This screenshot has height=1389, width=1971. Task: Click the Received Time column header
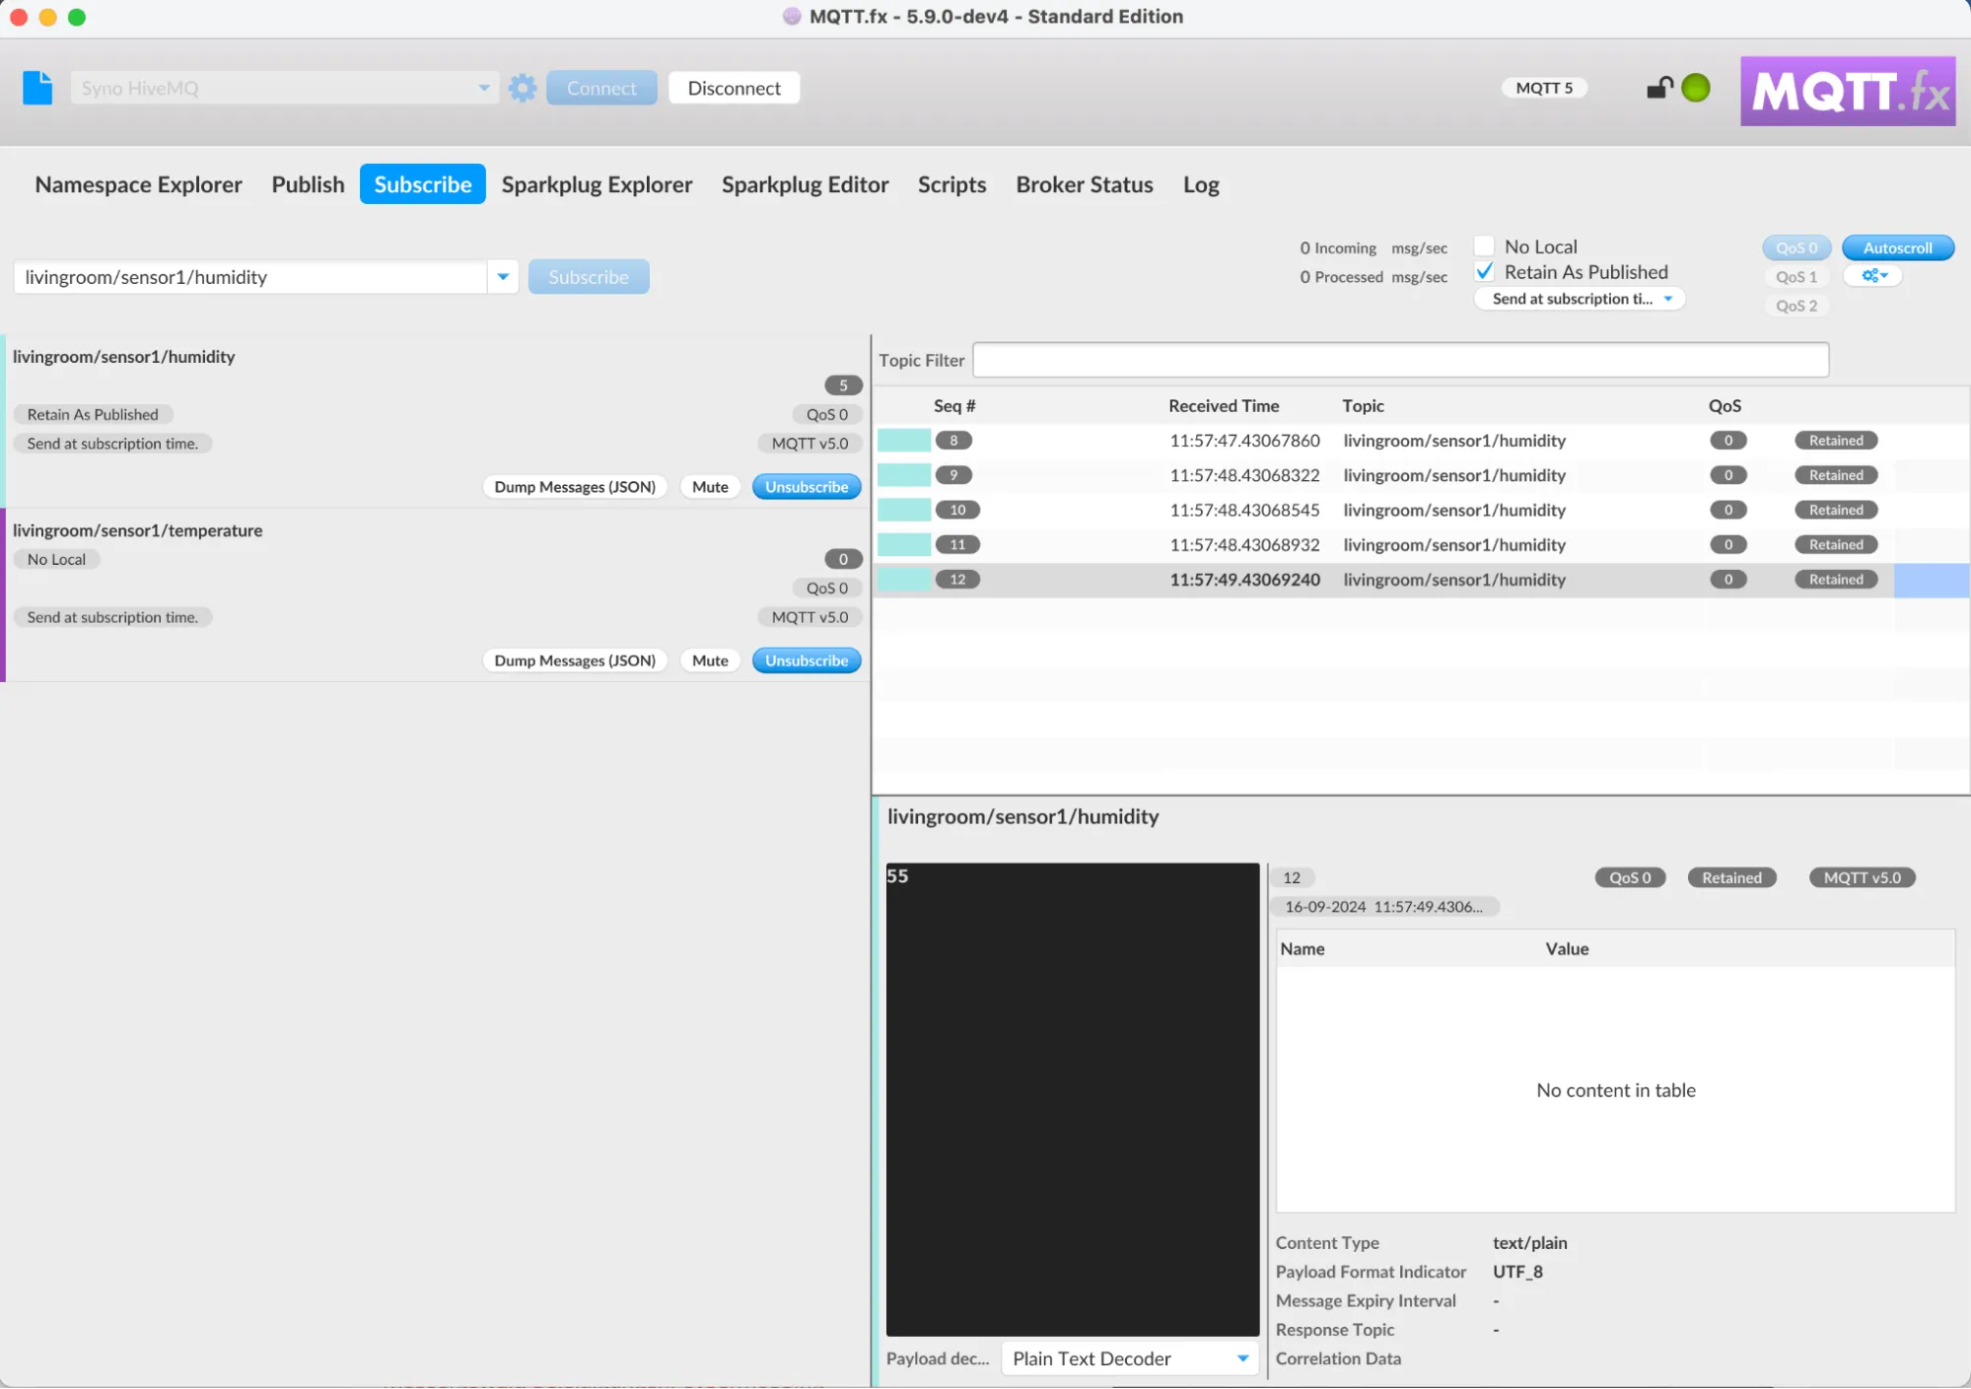(x=1224, y=406)
